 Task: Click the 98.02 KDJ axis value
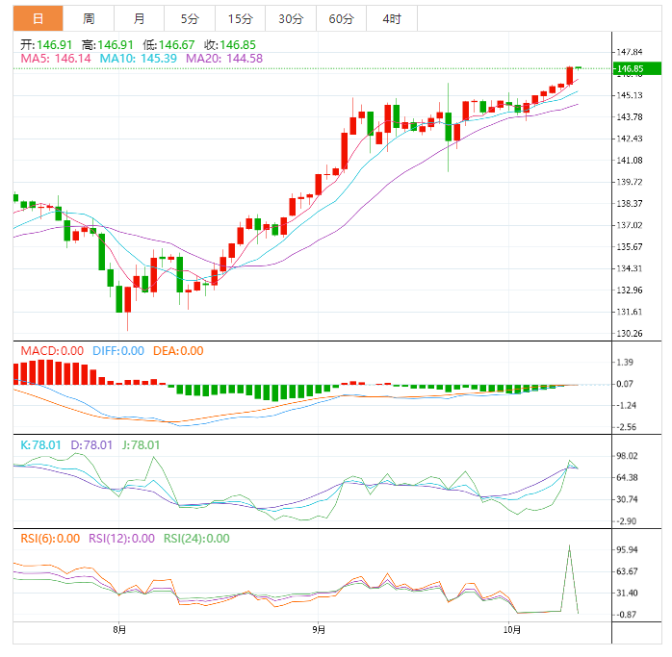pos(627,456)
